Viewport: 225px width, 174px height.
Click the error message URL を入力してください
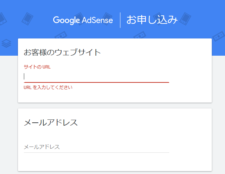[48, 88]
